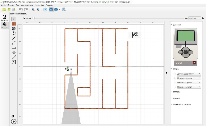
Task: Select the rectangle shape tool
Action: (x=14, y=47)
